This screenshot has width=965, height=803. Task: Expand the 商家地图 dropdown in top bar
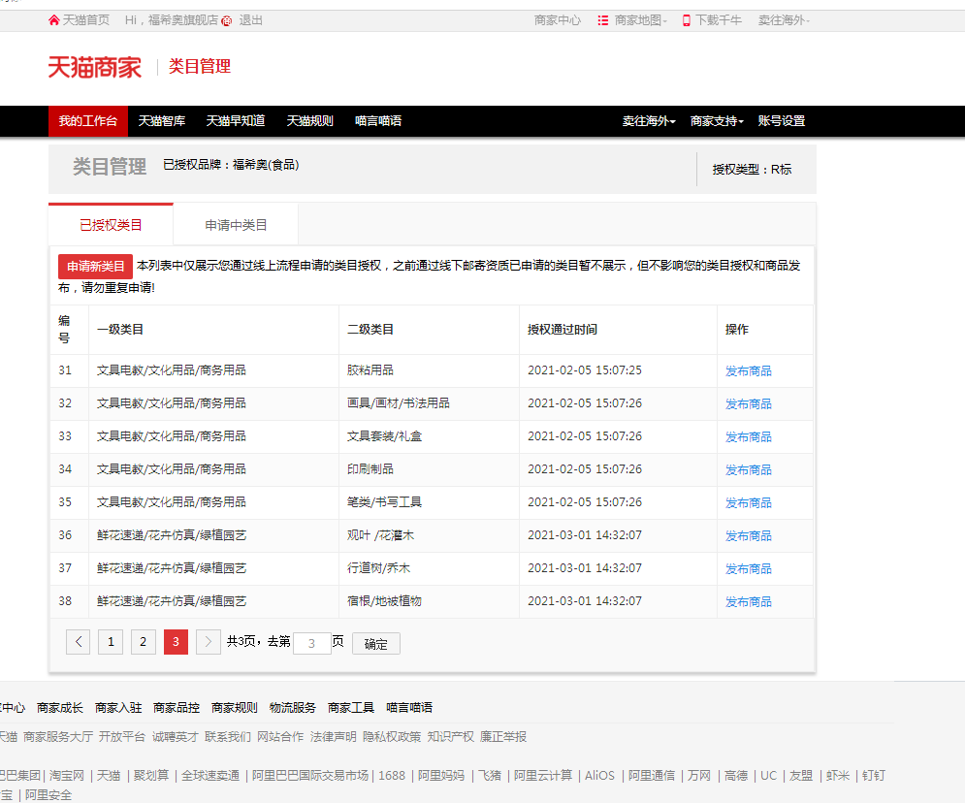coord(641,20)
